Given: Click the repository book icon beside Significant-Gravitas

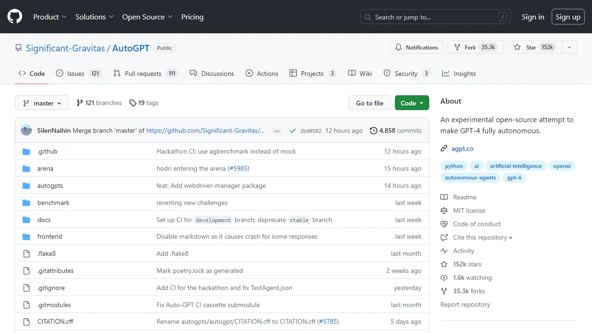Looking at the screenshot, I should point(18,48).
